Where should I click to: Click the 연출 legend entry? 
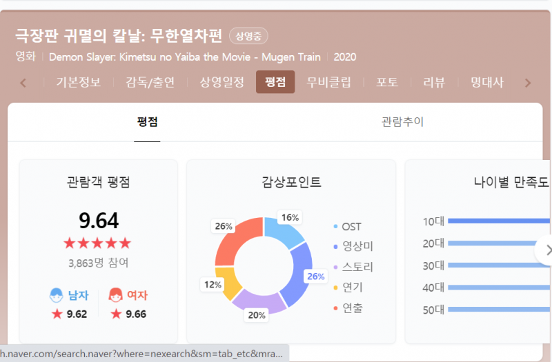pyautogui.click(x=348, y=308)
